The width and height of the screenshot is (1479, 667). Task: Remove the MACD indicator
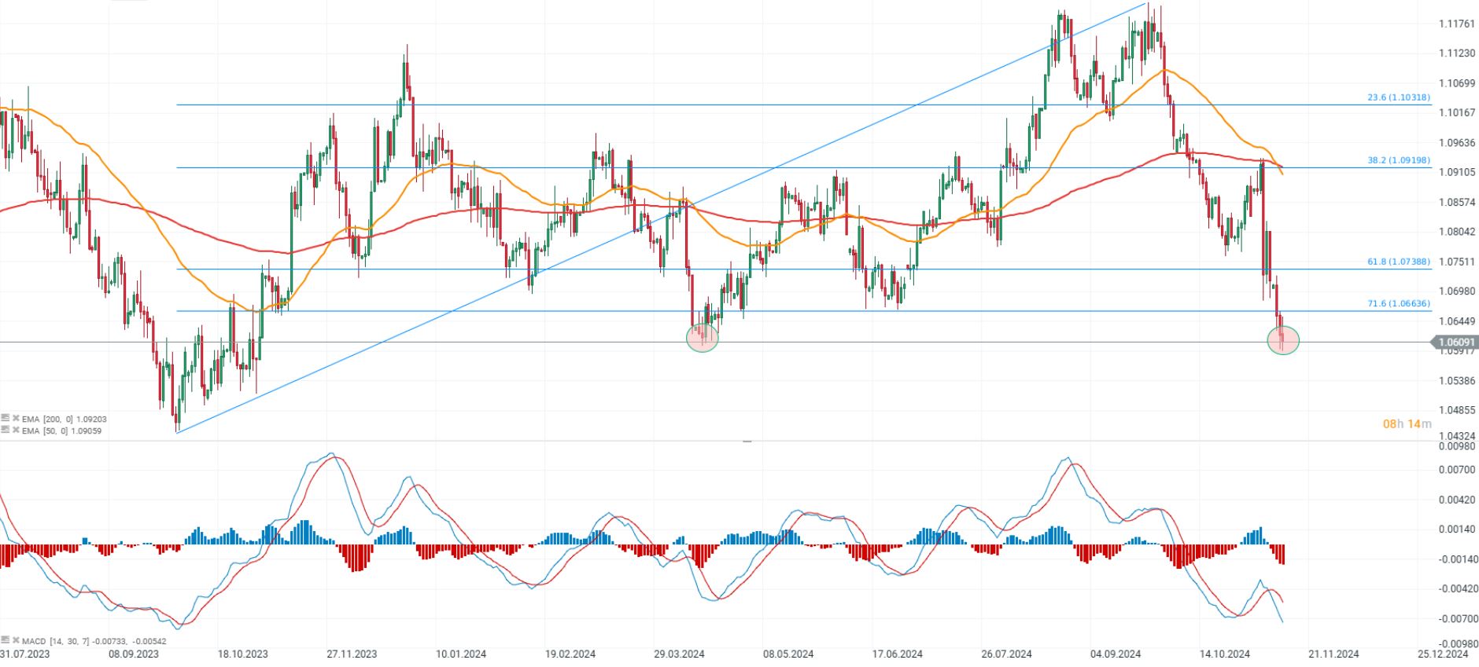tap(16, 640)
